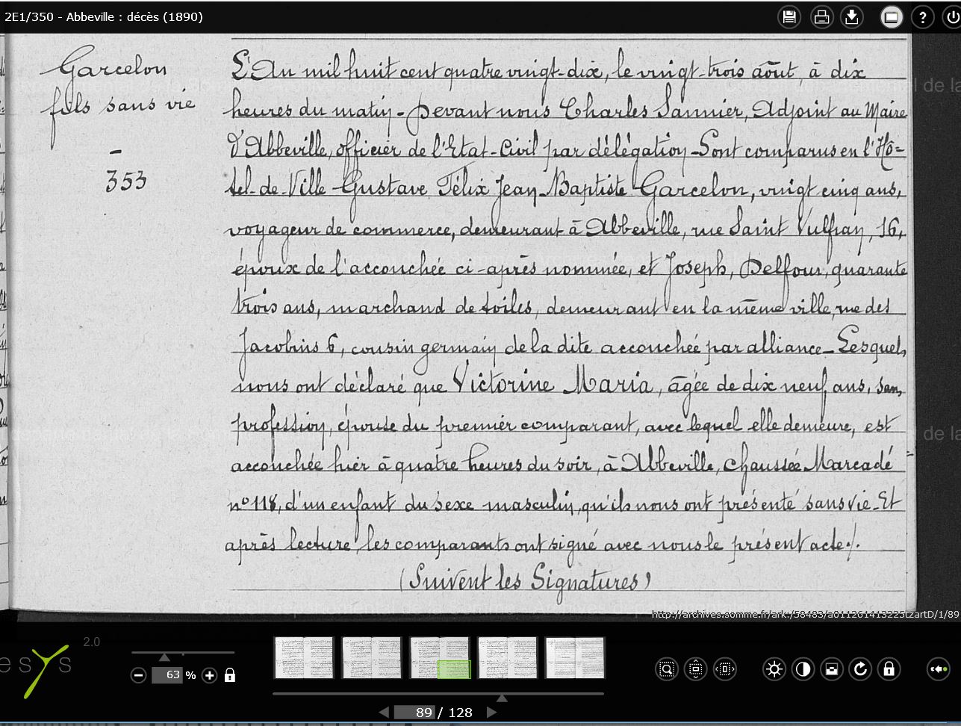This screenshot has height=726, width=961.
Task: Click the title '2E1/350 - Abbeville : décès (1890)'
Action: (104, 16)
